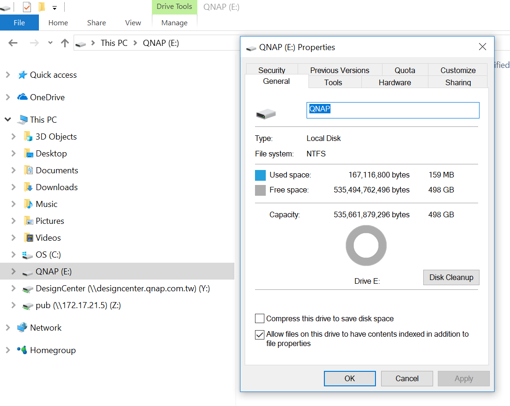Image resolution: width=510 pixels, height=406 pixels.
Task: Expand the Network tree node
Action: (8, 328)
